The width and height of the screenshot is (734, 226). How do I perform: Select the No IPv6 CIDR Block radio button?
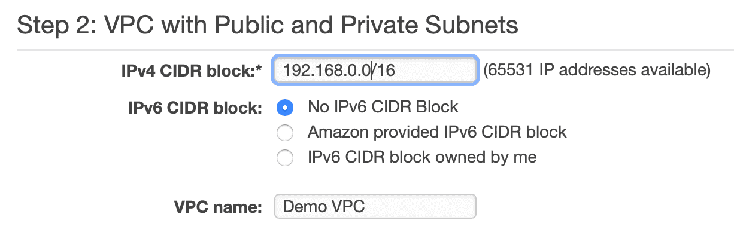tap(285, 108)
